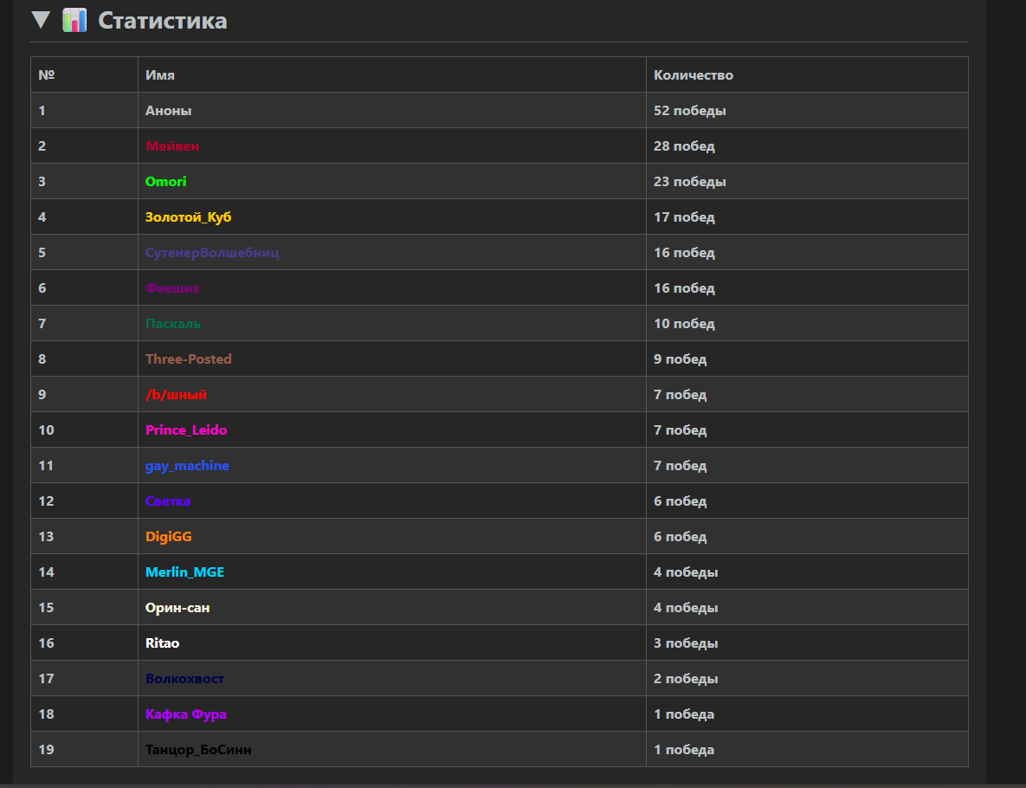Click the Имя column header
This screenshot has height=788, width=1026.
pos(160,75)
